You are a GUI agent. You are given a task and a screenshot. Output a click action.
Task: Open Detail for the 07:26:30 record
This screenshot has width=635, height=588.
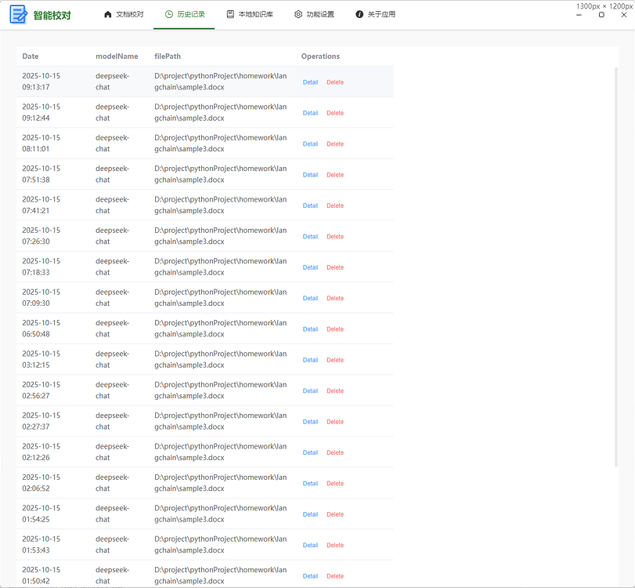pyautogui.click(x=310, y=237)
